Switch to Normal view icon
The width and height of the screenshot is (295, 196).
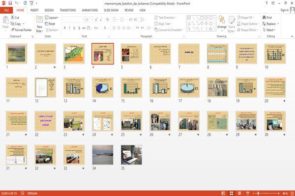(223, 193)
